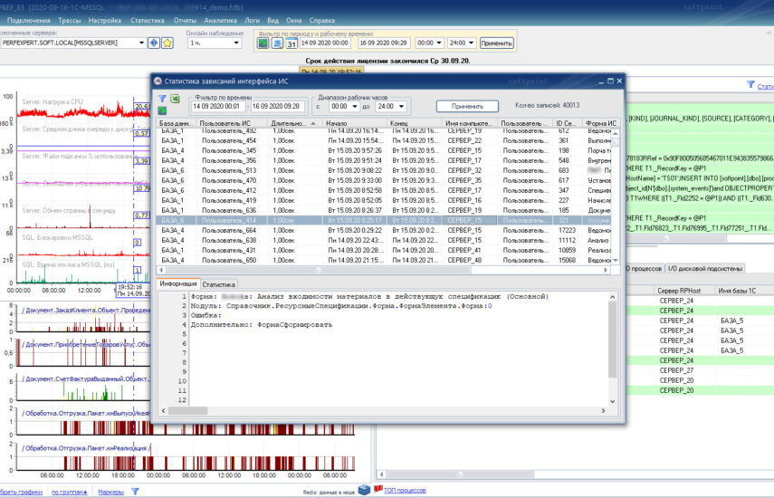Sort by the 'Начало' column header

pyautogui.click(x=355, y=123)
